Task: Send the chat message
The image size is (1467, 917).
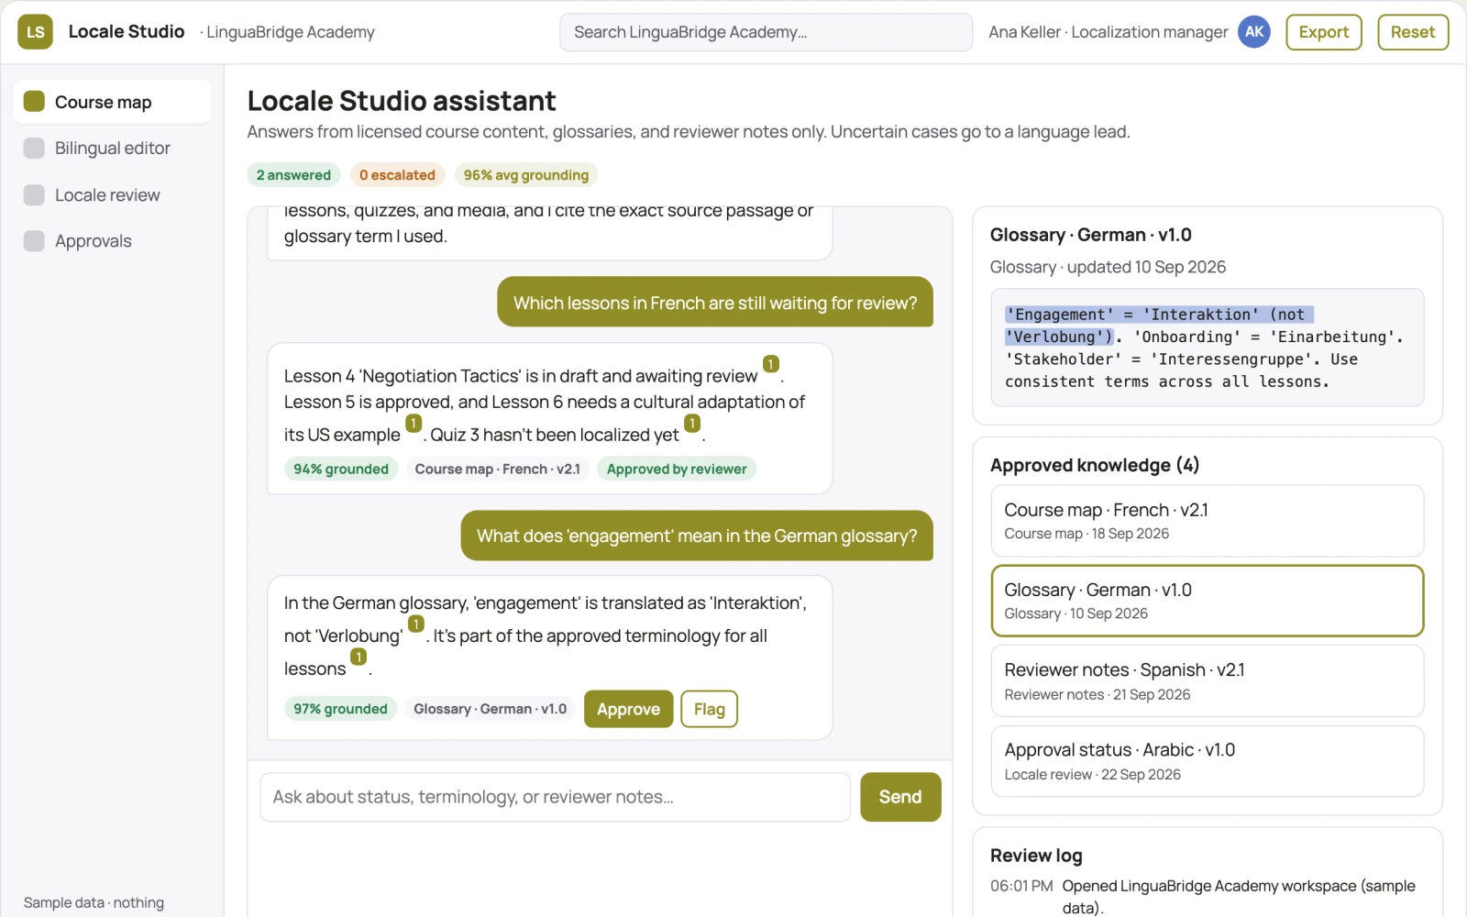Action: (x=900, y=797)
